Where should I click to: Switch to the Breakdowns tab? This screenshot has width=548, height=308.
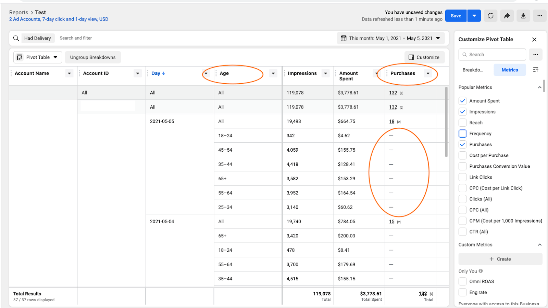click(473, 70)
